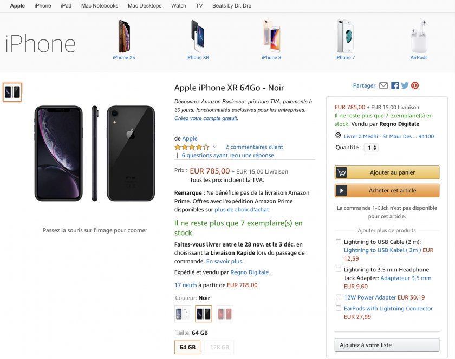Share product via Facebook icon
This screenshot has width=455, height=359.
coord(395,85)
